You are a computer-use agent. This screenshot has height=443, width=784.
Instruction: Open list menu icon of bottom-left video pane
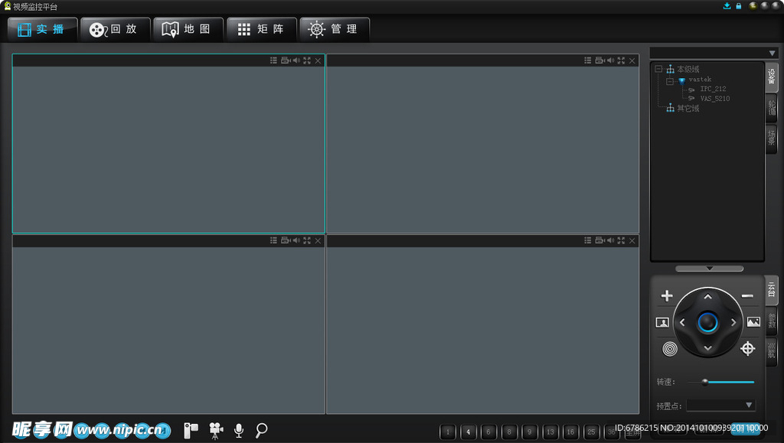(x=273, y=240)
